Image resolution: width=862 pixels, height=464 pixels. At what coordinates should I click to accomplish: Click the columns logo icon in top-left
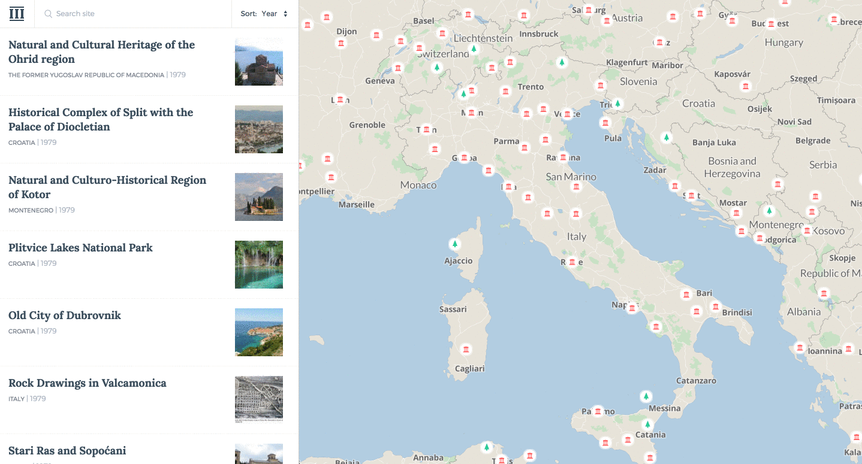click(17, 14)
